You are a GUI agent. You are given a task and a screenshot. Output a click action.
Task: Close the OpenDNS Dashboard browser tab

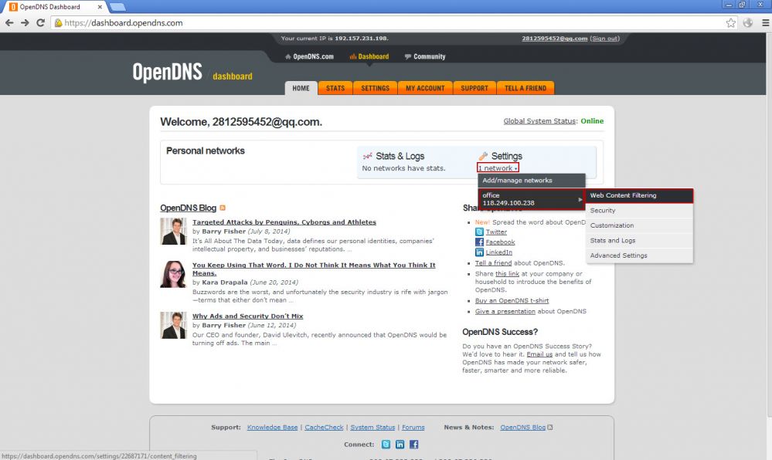pos(100,7)
